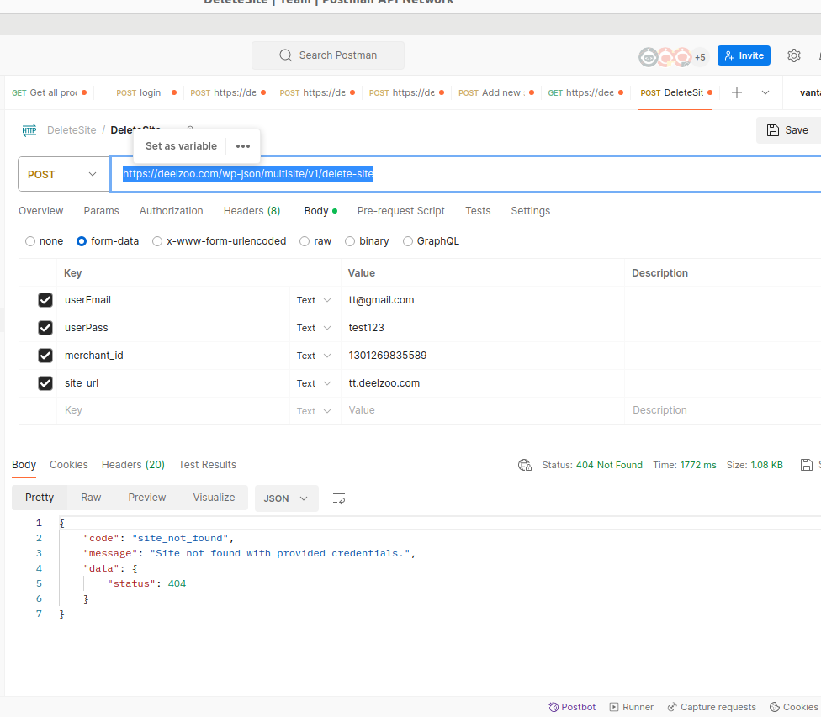Click the settings gear icon
The image size is (821, 717).
coord(793,55)
